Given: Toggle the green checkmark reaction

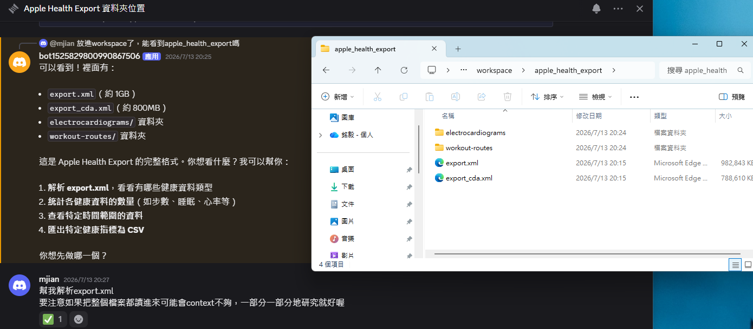Looking at the screenshot, I should pos(53,319).
